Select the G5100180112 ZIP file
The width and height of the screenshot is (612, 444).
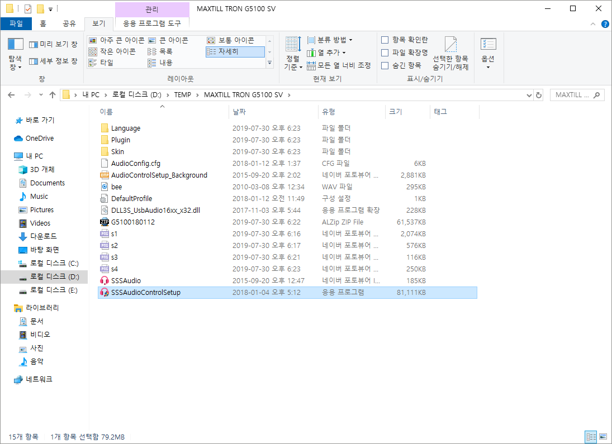click(x=132, y=222)
